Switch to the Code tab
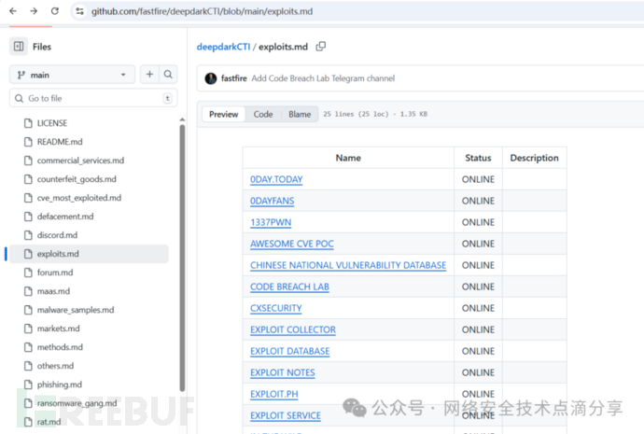This screenshot has width=644, height=434. point(263,114)
